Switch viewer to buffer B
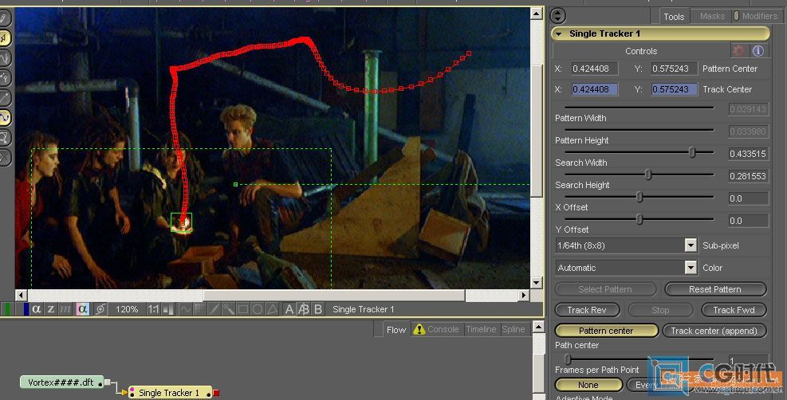The width and height of the screenshot is (787, 400). pos(317,309)
